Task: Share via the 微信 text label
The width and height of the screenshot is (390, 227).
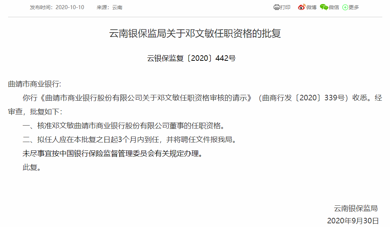Action: click(x=334, y=7)
